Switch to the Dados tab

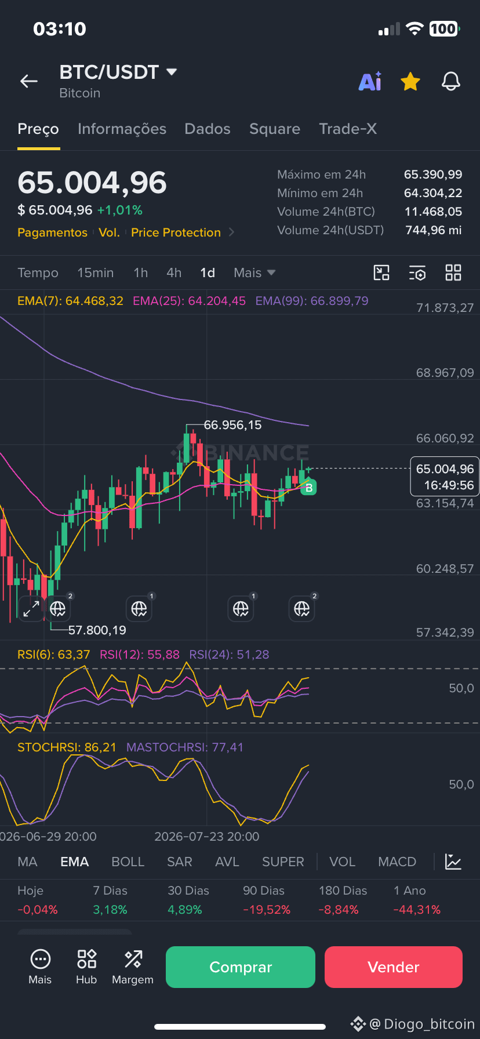point(208,129)
